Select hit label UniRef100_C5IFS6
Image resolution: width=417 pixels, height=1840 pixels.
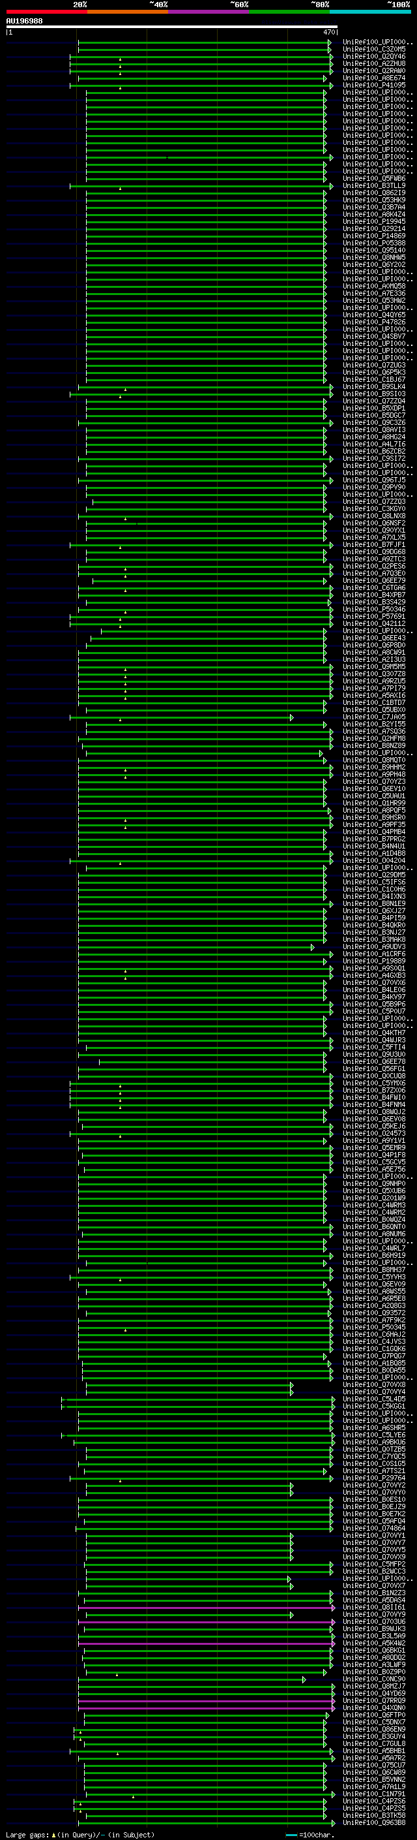click(x=374, y=882)
